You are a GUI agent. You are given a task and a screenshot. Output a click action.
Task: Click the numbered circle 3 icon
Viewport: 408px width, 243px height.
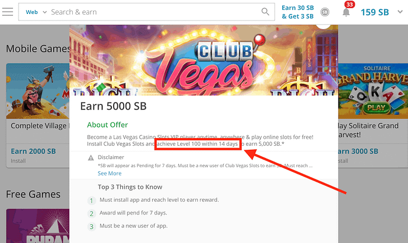(x=92, y=227)
